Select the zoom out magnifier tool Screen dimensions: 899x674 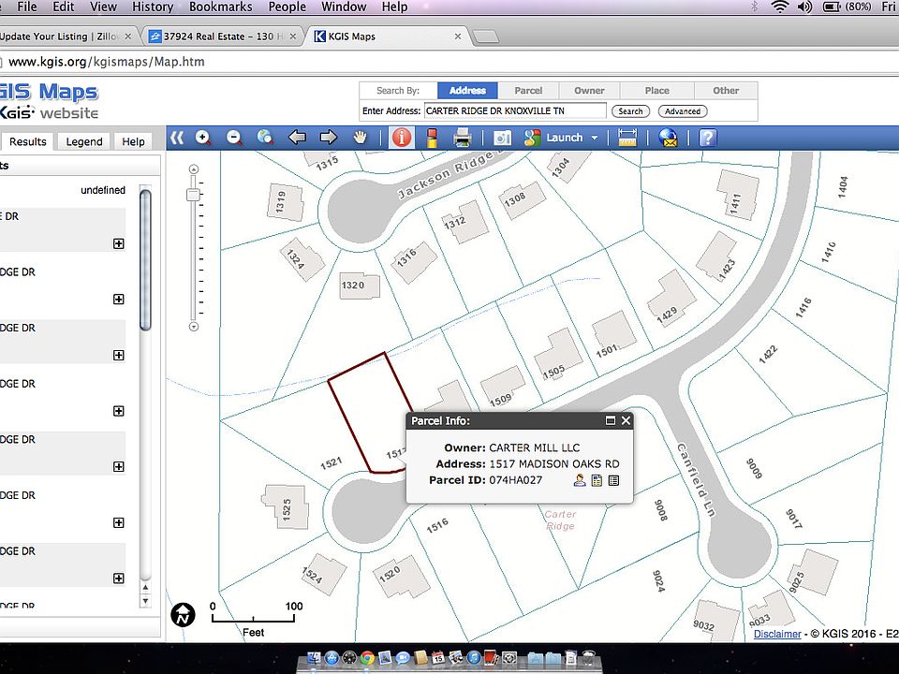(x=234, y=139)
